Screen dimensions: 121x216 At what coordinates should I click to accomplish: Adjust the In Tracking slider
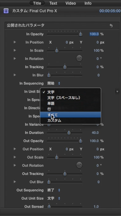[65, 67]
